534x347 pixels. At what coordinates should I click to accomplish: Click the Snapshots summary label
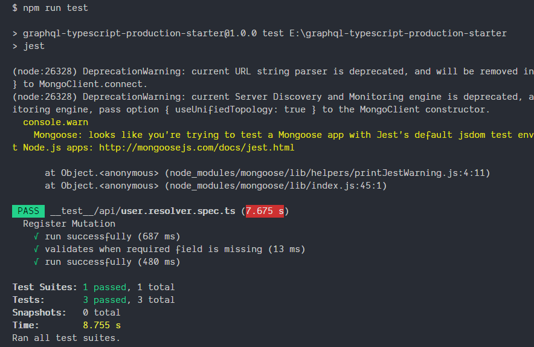(x=39, y=313)
